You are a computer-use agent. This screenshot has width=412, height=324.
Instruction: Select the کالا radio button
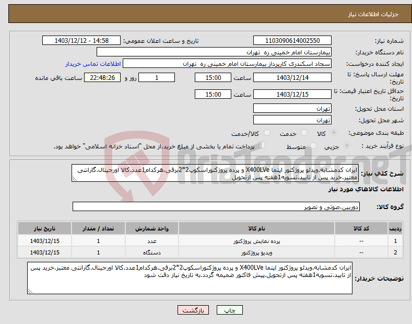[334, 133]
